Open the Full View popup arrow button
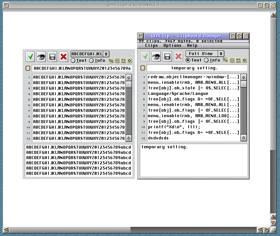Screen dimensions: 280x236 click(x=221, y=54)
